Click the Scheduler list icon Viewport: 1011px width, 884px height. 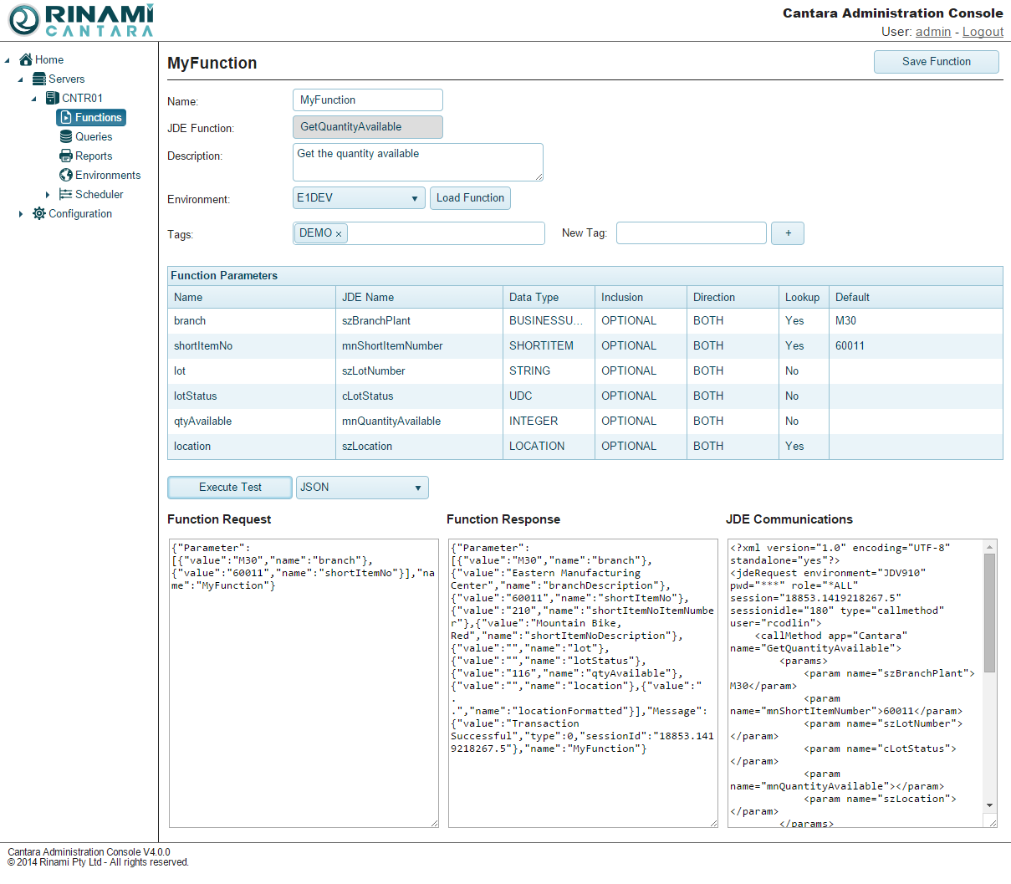66,194
